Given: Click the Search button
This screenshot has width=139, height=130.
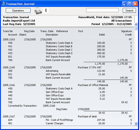Looking at the screenshot, I should click(129, 11).
